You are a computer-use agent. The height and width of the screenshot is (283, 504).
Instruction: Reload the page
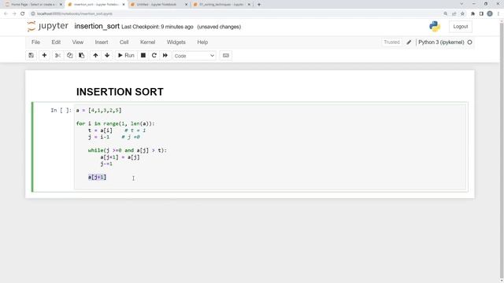coord(23,14)
